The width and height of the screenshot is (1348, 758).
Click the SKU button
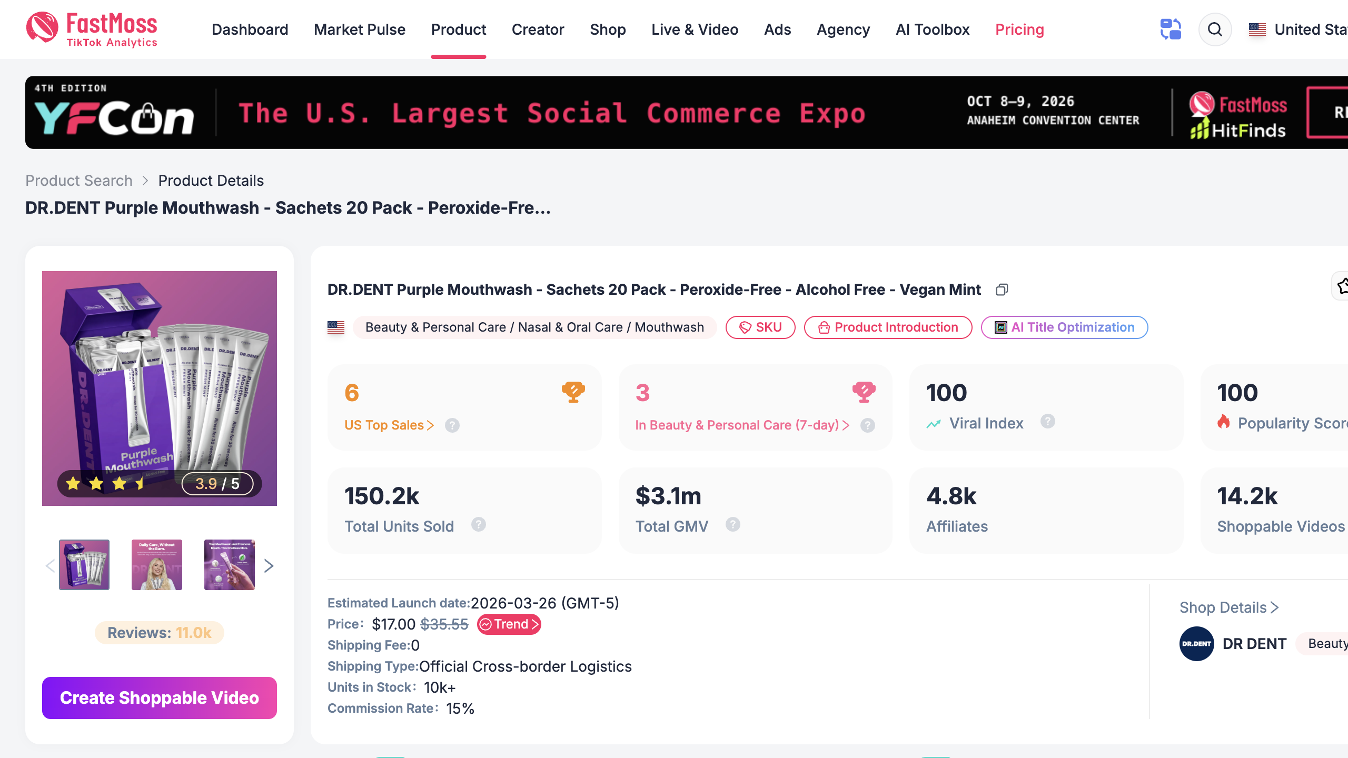pos(760,327)
